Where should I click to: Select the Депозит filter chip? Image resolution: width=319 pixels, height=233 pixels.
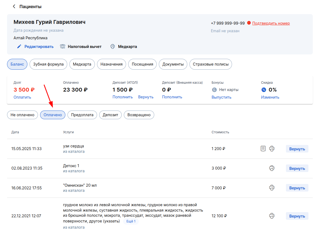point(110,115)
